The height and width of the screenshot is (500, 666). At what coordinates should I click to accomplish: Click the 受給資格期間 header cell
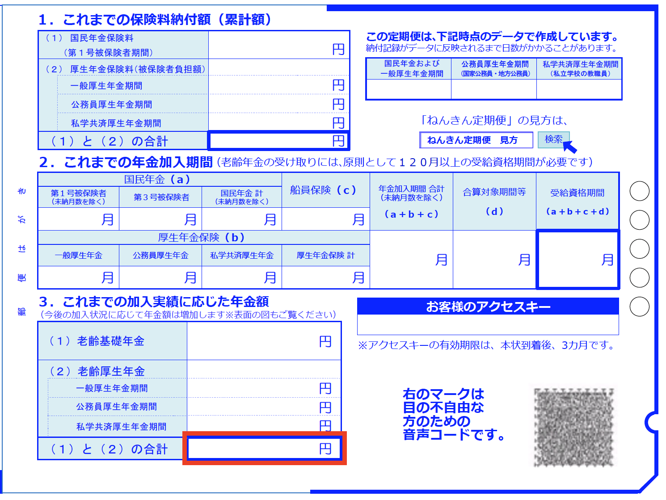(x=577, y=202)
